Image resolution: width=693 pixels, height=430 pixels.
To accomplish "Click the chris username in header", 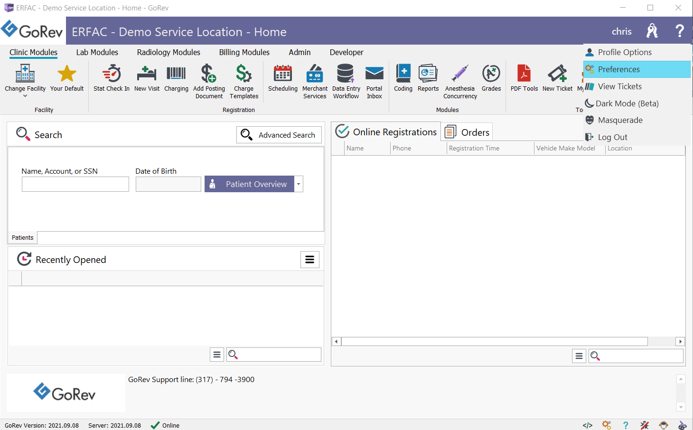I will 622,31.
